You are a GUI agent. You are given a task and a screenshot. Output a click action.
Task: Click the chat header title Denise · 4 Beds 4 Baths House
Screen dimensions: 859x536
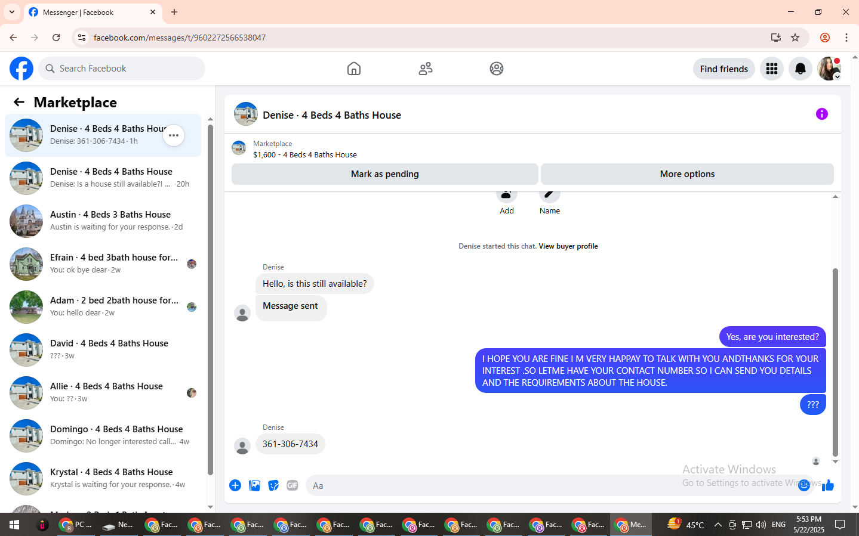point(332,115)
